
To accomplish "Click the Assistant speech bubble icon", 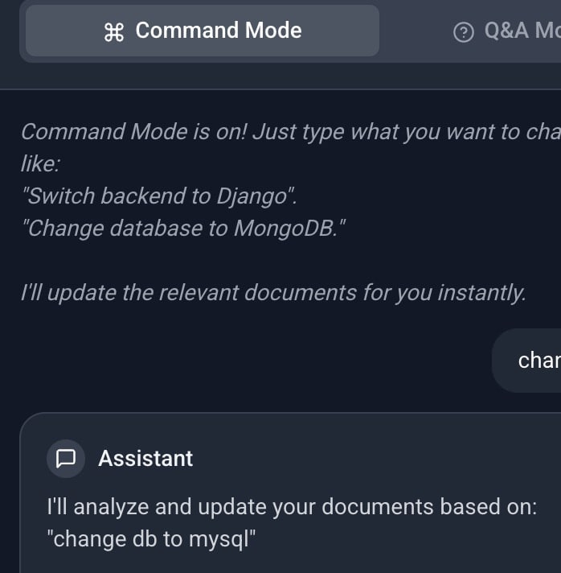I will (67, 459).
